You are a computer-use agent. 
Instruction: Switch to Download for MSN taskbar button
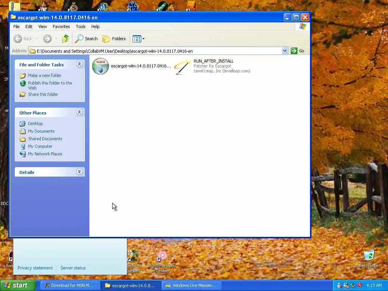click(70, 285)
